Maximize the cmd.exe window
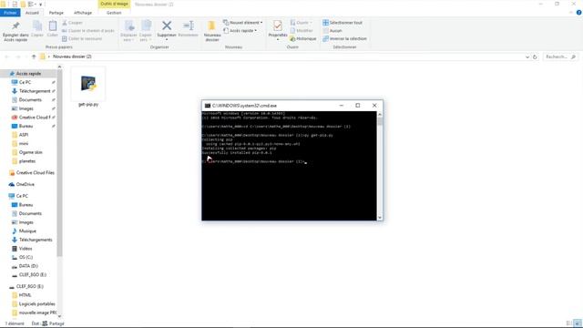This screenshot has width=583, height=328. pyautogui.click(x=358, y=106)
